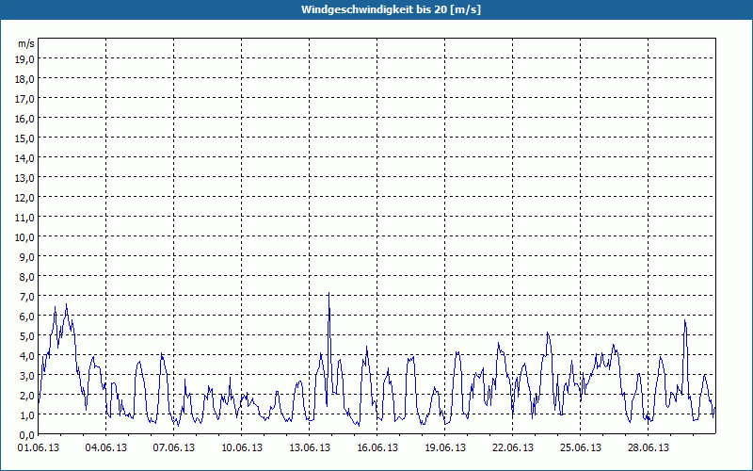This screenshot has height=471, width=753.
Task: Click the 8,0 y-axis value
Action: 27,277
